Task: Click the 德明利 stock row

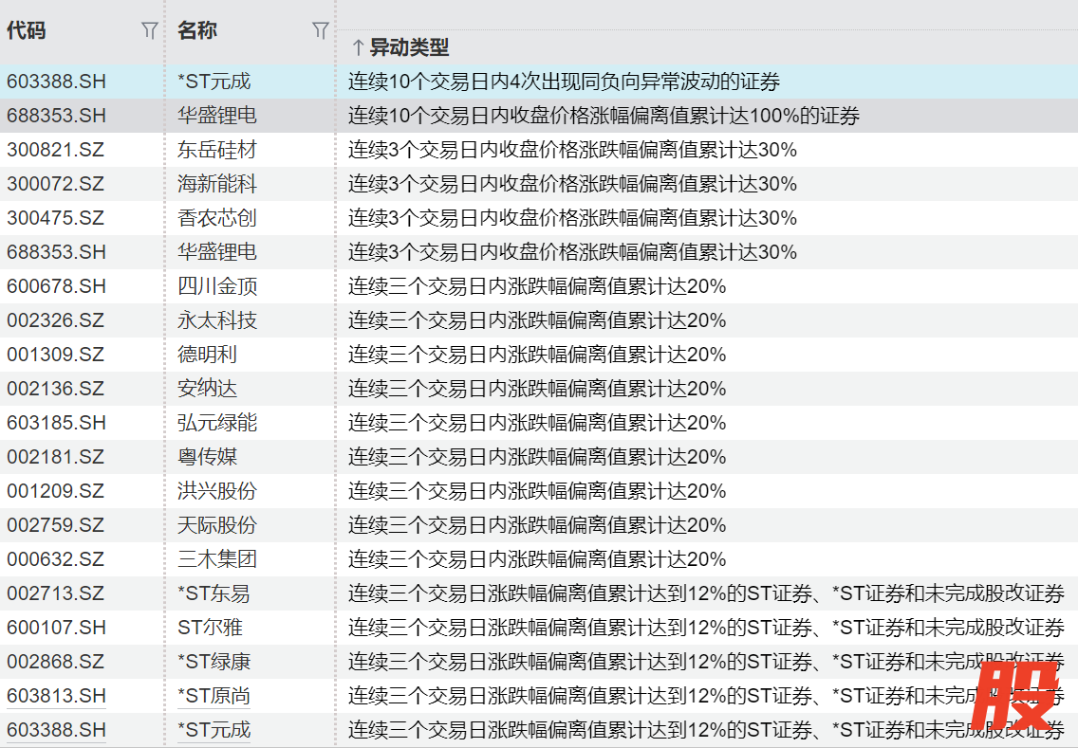Action: [207, 355]
